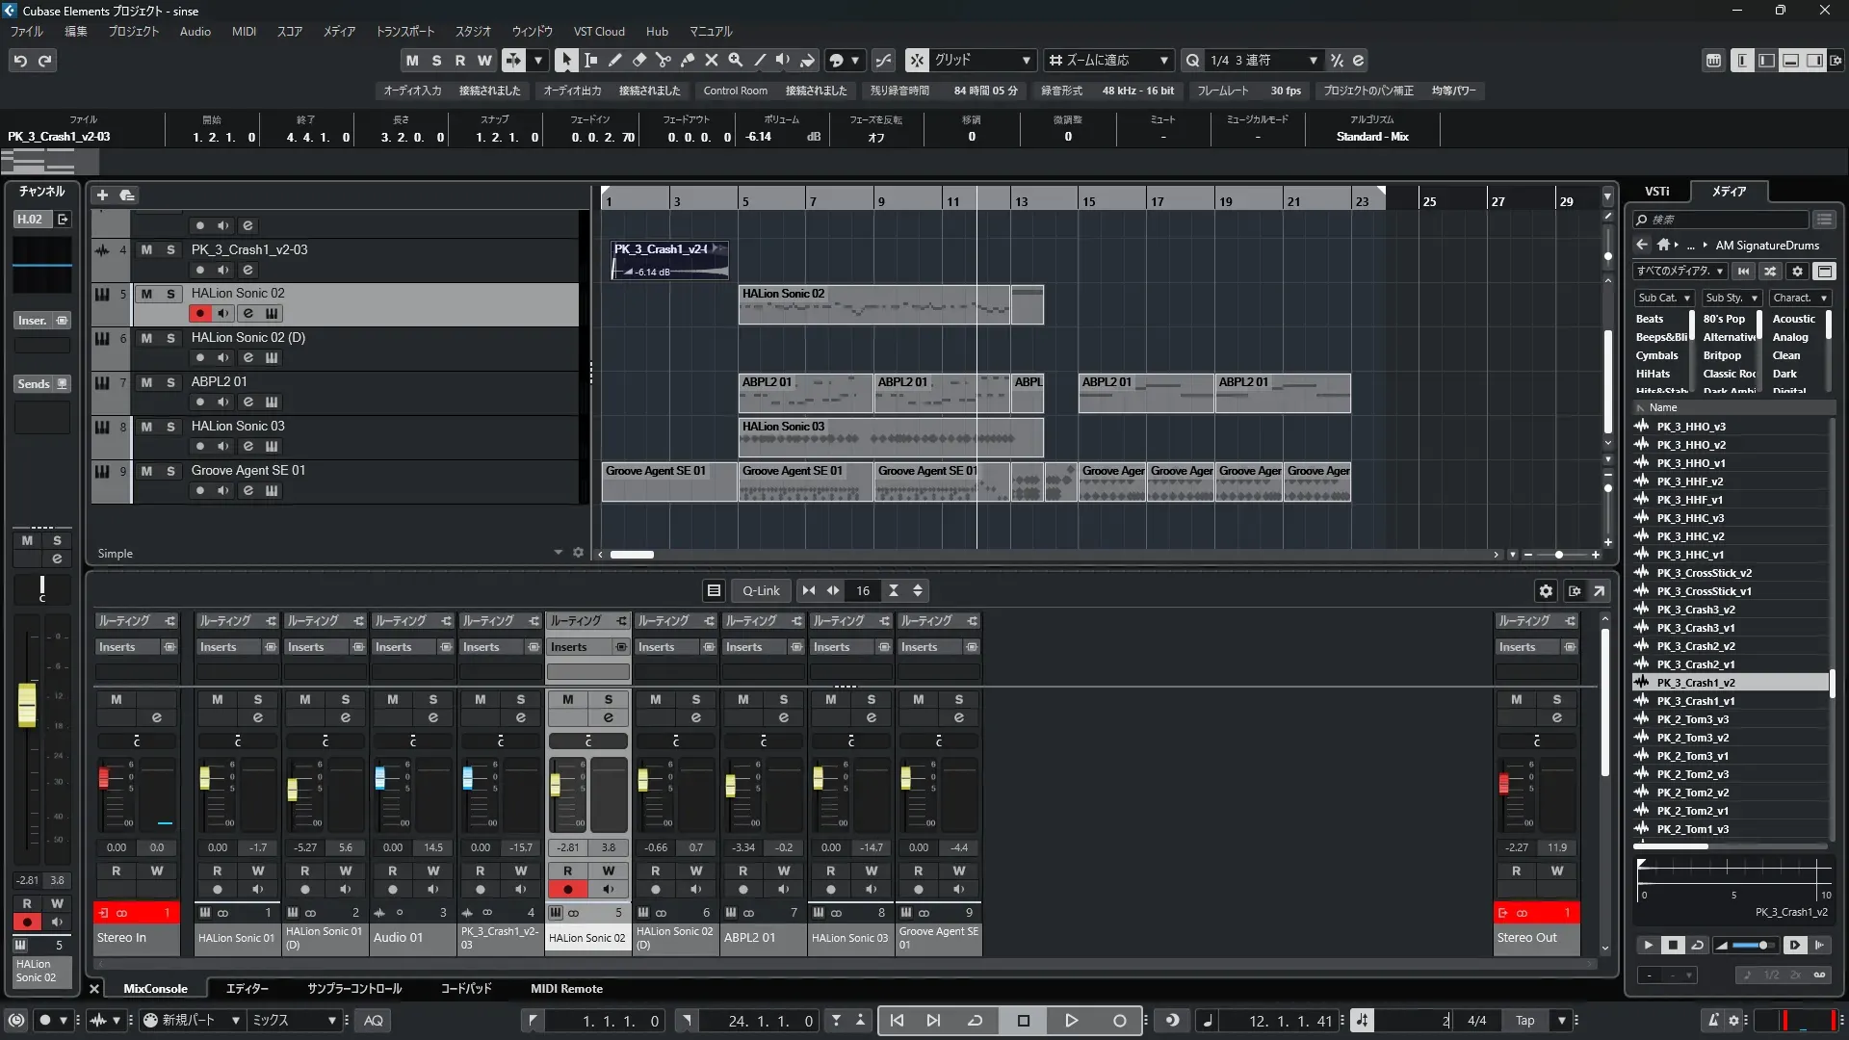Viewport: 1849px width, 1040px height.
Task: Select the Glue tool
Action: click(x=687, y=60)
